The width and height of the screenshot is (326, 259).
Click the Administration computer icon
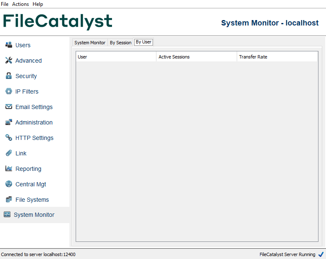(9, 122)
